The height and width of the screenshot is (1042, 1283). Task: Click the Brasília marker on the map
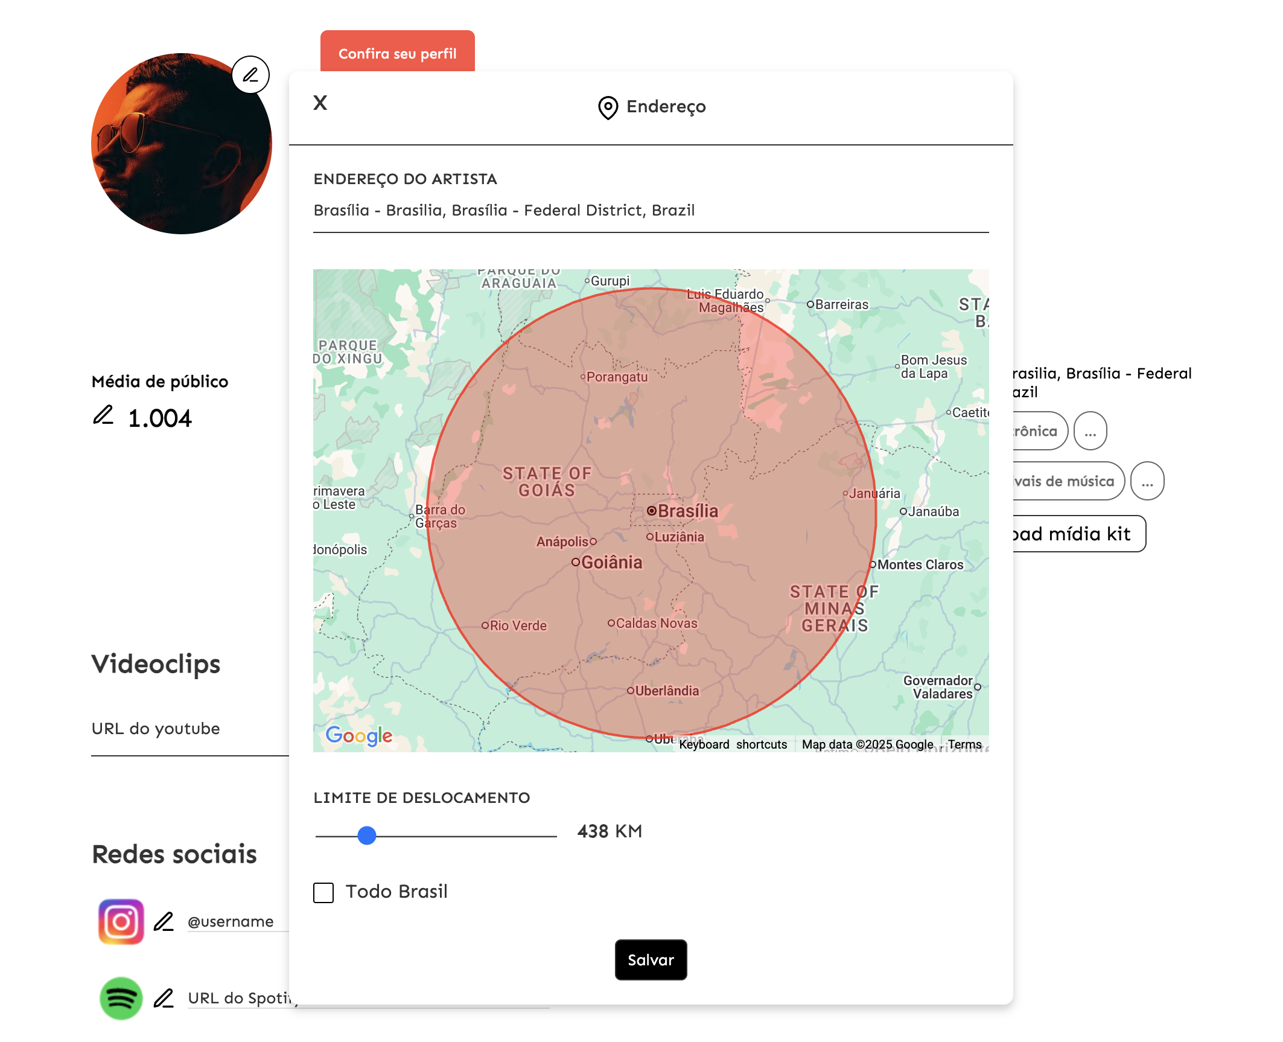point(652,511)
